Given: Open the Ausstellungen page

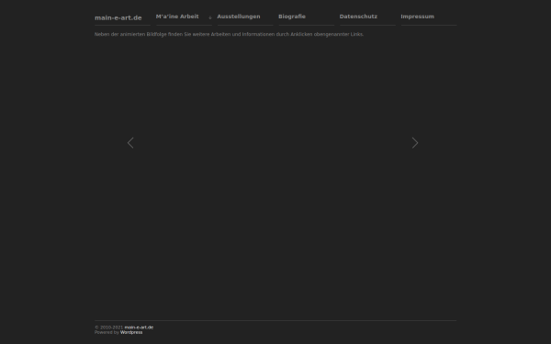Looking at the screenshot, I should (239, 17).
